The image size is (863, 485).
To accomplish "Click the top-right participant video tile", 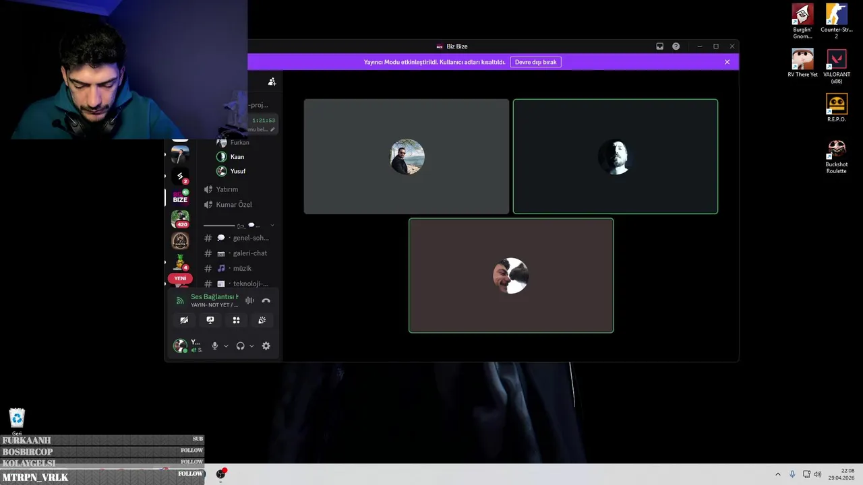I will (x=616, y=156).
